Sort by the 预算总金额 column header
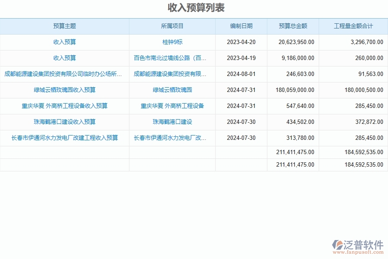 [x=293, y=26]
